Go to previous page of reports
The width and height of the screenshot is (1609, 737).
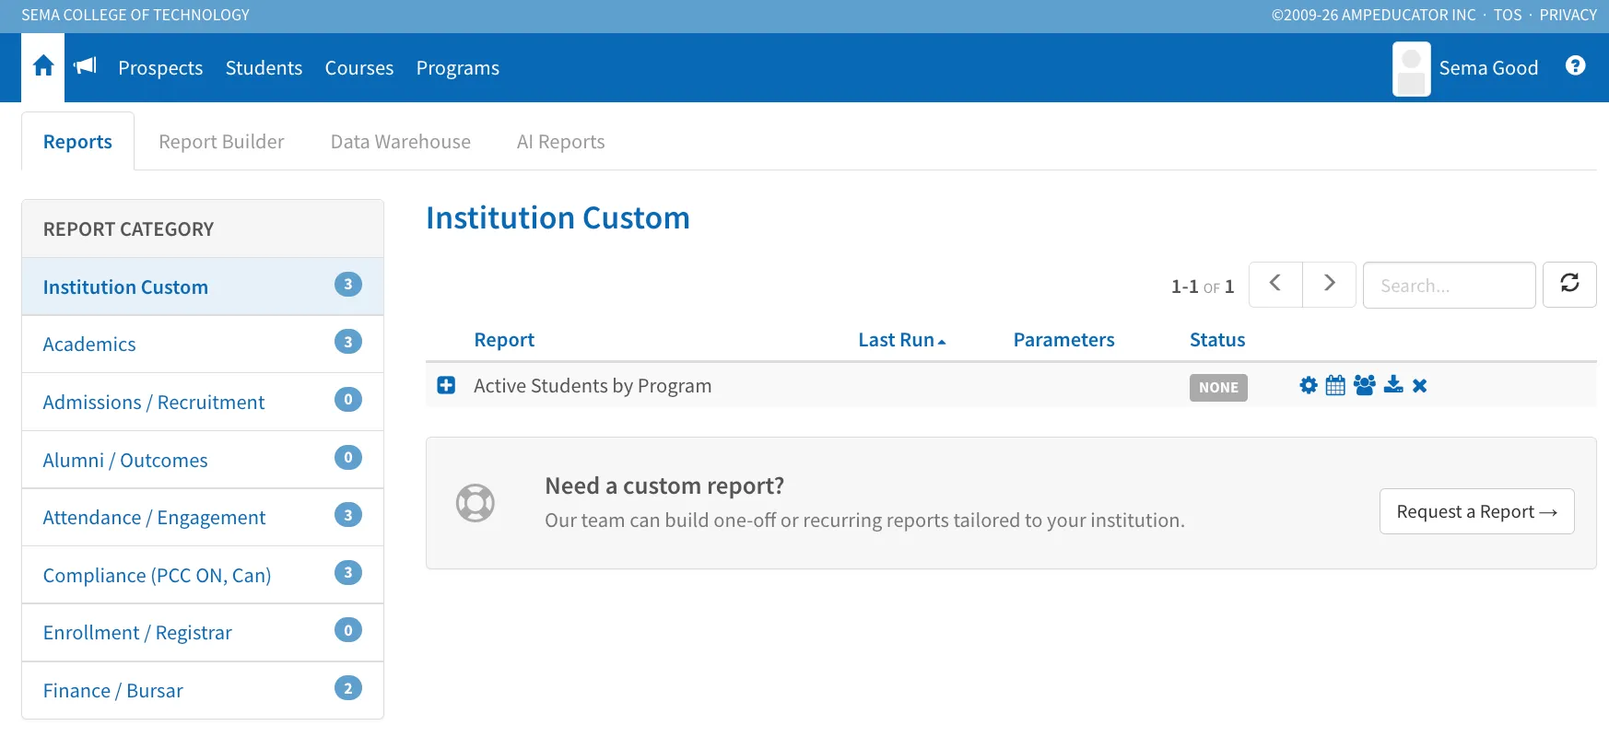coord(1275,284)
